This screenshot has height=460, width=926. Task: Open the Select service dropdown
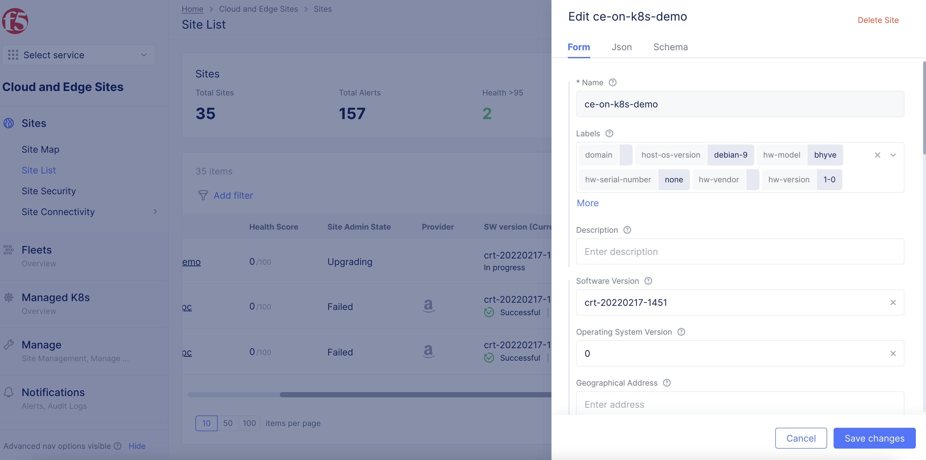click(x=78, y=55)
